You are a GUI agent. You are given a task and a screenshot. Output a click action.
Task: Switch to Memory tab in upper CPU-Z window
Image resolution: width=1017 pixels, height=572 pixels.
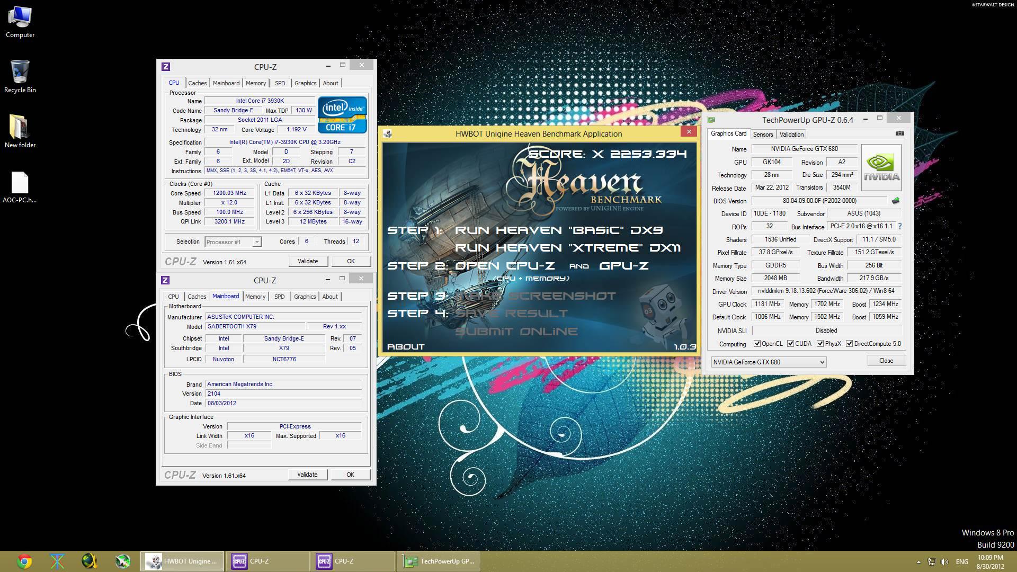pyautogui.click(x=256, y=83)
